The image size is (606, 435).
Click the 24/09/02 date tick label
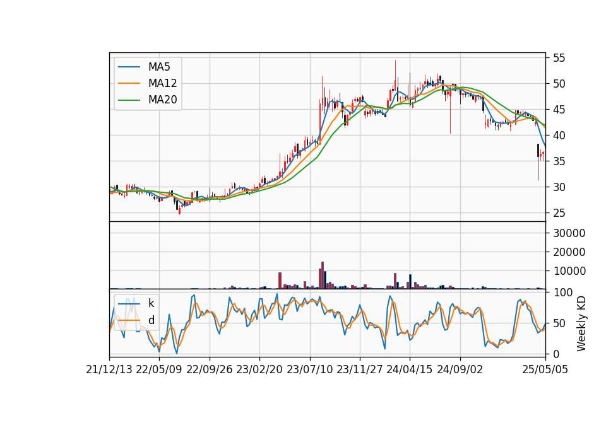tap(460, 369)
